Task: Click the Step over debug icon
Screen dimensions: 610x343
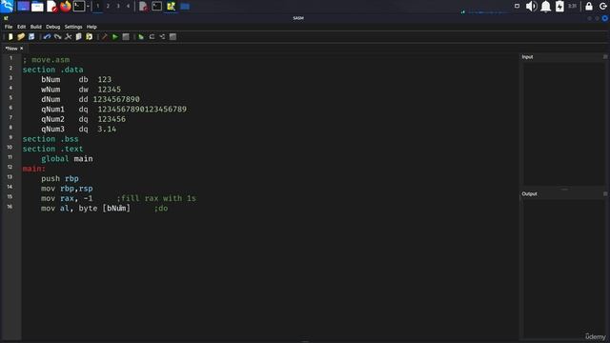Action: point(152,36)
